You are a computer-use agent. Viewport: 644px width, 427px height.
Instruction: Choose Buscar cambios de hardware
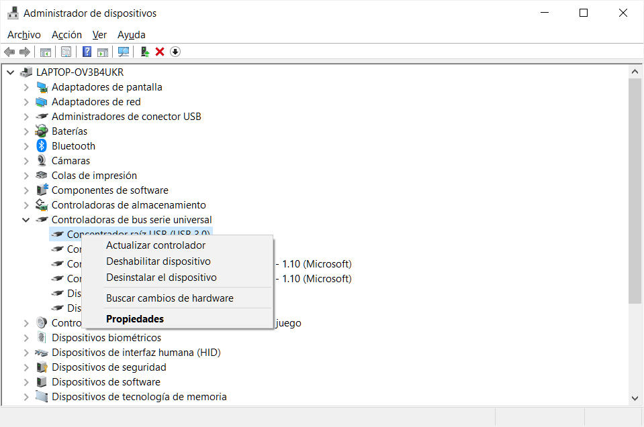[178, 298]
